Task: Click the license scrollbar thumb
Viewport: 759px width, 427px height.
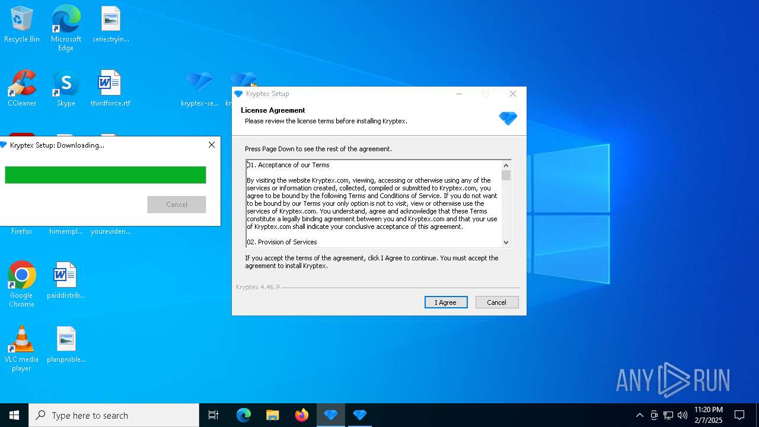Action: click(x=506, y=175)
